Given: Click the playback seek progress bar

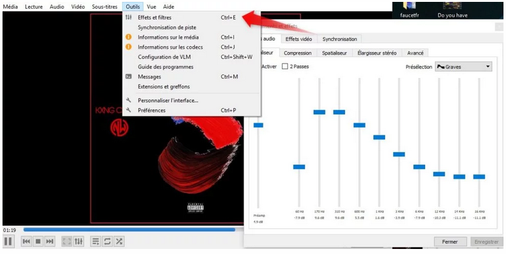Looking at the screenshot, I should tap(126, 229).
